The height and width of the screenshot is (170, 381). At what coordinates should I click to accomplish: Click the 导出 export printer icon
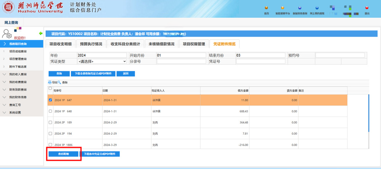click(x=50, y=82)
